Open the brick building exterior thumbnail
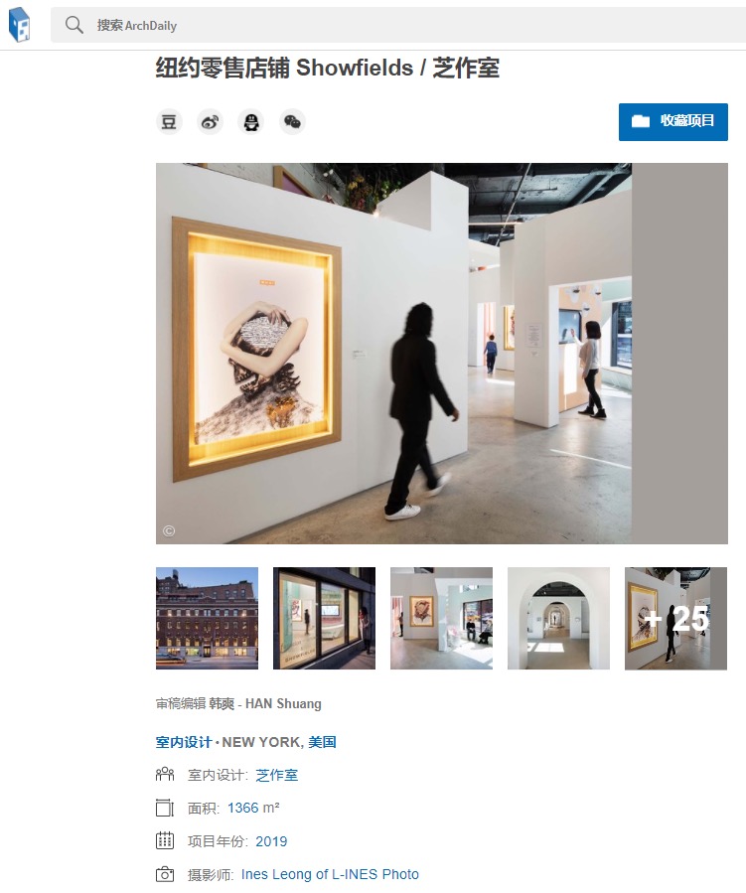The width and height of the screenshot is (746, 893). click(208, 618)
